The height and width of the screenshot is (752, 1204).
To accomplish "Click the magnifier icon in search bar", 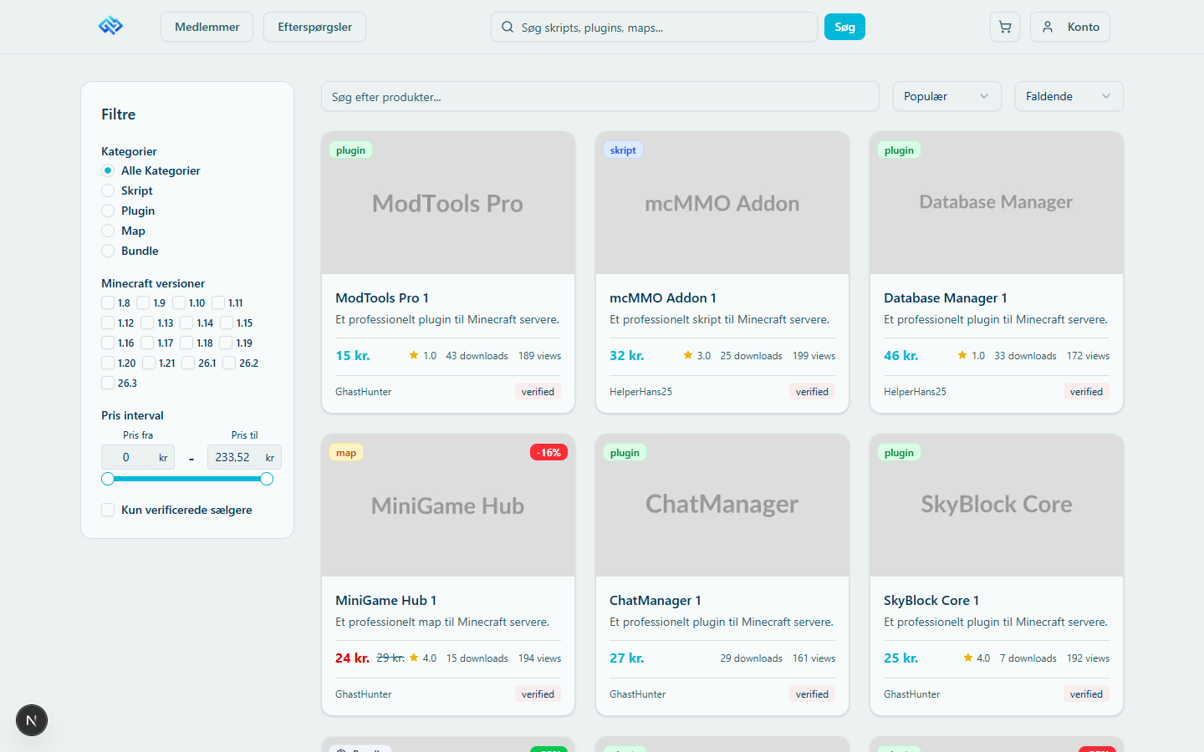I will (508, 27).
